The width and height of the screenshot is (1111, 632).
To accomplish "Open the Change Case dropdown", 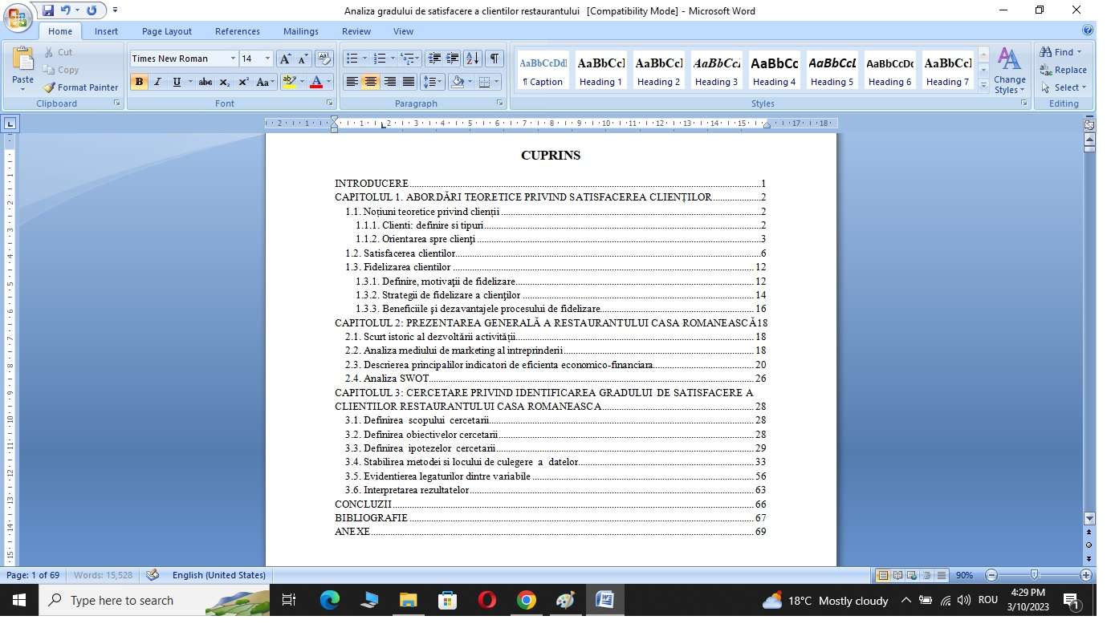I will pos(265,82).
